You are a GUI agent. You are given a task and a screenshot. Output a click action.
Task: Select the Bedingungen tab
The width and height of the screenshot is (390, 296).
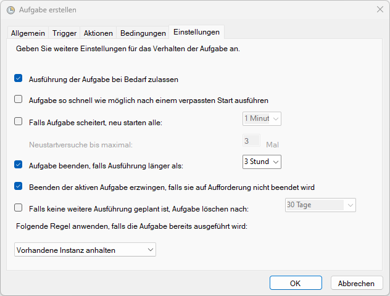[x=143, y=33]
